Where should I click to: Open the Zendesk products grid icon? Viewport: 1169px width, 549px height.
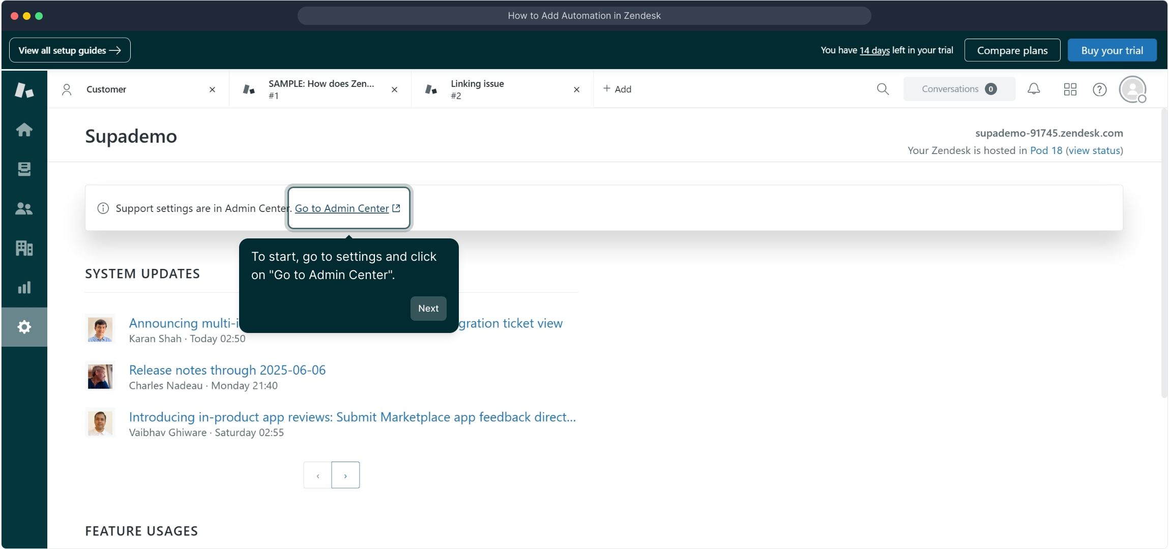tap(1070, 89)
